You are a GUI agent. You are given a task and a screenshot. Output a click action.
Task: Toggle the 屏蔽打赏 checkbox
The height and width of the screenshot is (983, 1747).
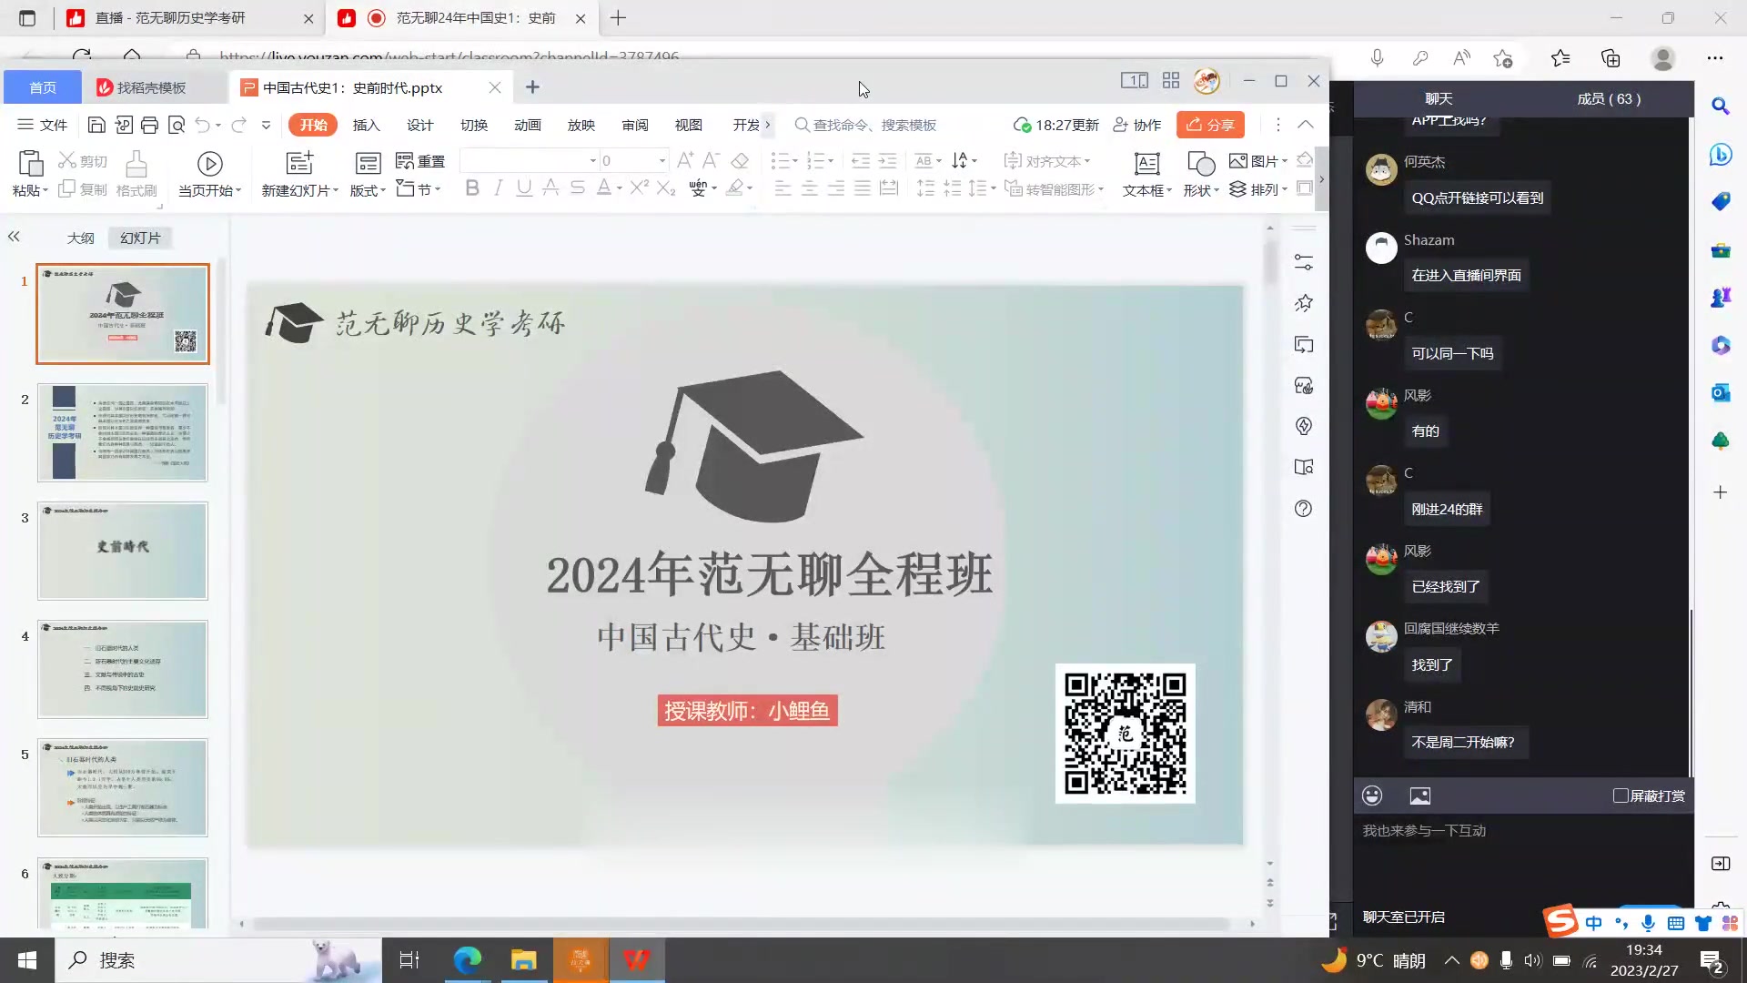click(x=1621, y=796)
